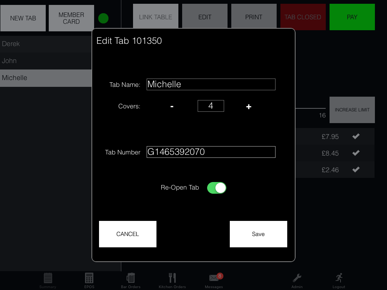Click the green status indicator circle

103,18
